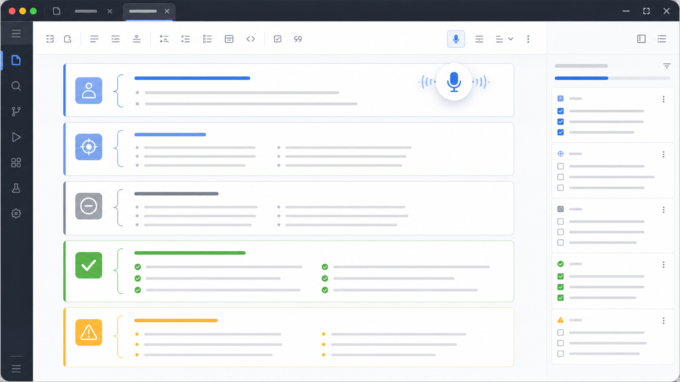Apply center text alignment from toolbar

click(x=116, y=39)
